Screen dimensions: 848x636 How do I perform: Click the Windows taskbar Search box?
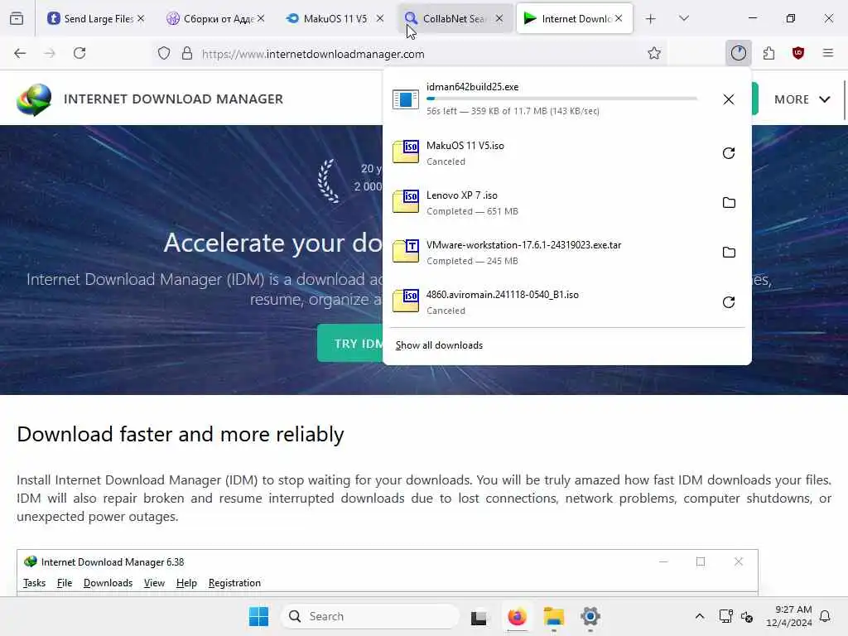pyautogui.click(x=370, y=616)
